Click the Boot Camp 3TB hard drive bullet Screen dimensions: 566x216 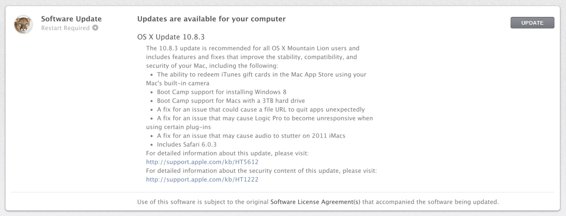[231, 101]
